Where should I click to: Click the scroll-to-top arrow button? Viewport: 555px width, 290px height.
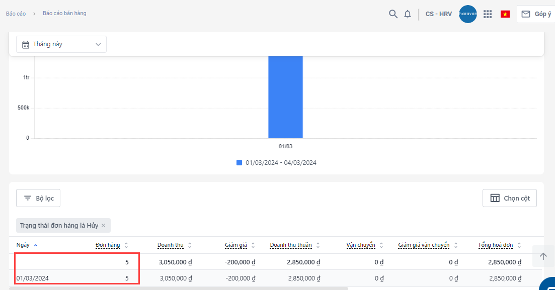543,256
